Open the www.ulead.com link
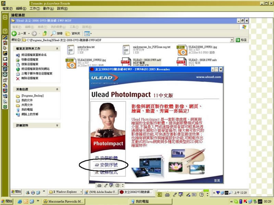 point(209,77)
